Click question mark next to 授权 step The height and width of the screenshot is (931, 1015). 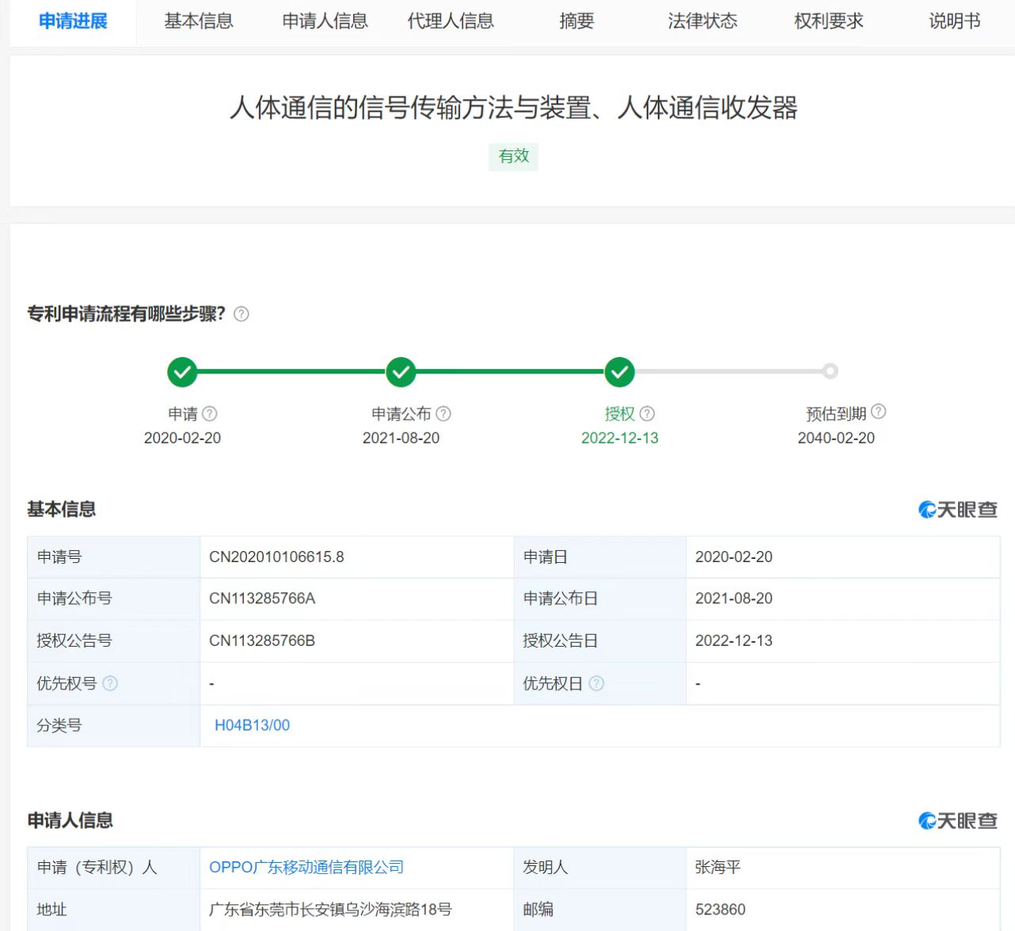tap(647, 413)
